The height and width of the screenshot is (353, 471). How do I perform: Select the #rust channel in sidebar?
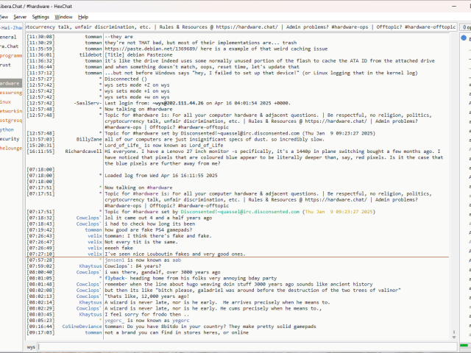pyautogui.click(x=7, y=64)
